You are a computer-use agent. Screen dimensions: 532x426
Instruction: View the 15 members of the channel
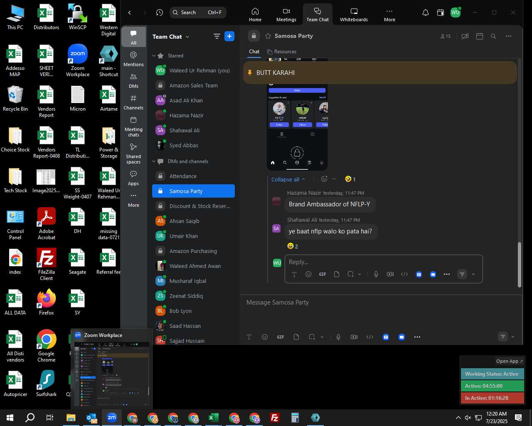point(446,36)
